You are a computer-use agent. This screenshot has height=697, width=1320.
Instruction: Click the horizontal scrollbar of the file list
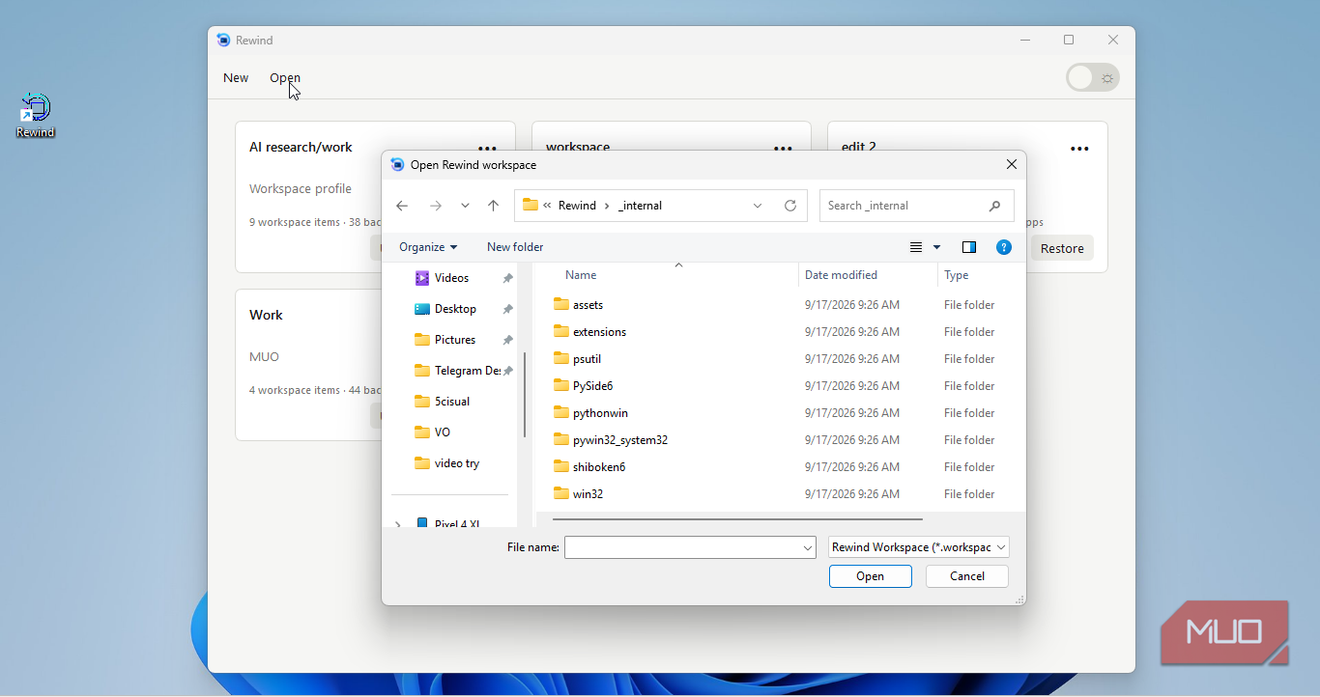point(737,519)
